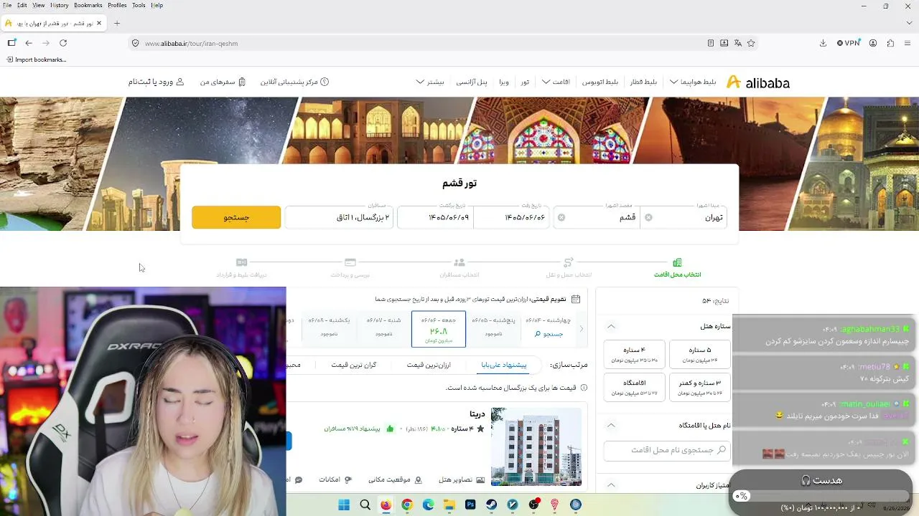Click the VPN toolbar button
Screen dimensions: 919x516
[x=849, y=43]
